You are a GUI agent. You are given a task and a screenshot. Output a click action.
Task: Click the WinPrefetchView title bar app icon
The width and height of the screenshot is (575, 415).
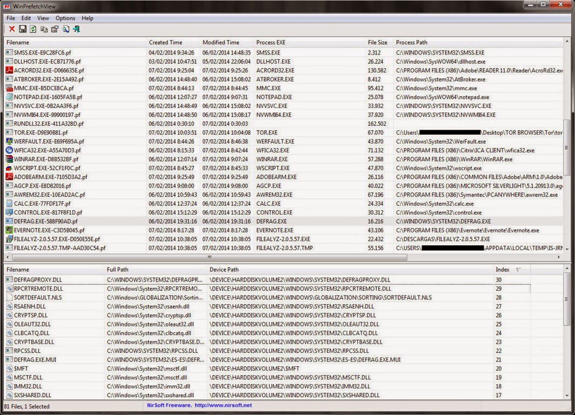coord(6,6)
